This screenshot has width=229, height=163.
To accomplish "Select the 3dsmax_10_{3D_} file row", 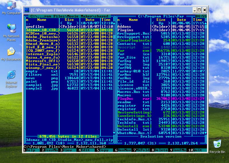I will click(69, 30).
